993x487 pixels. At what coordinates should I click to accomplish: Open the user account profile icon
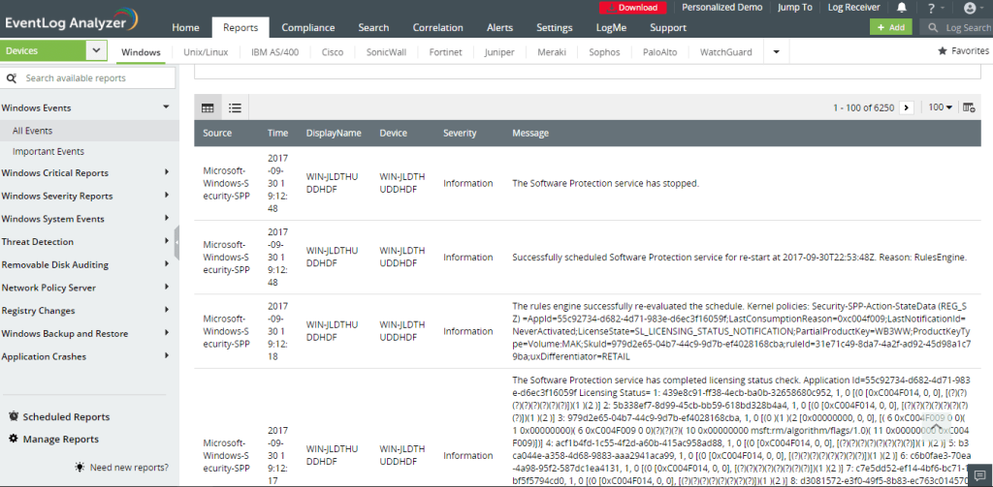(970, 8)
